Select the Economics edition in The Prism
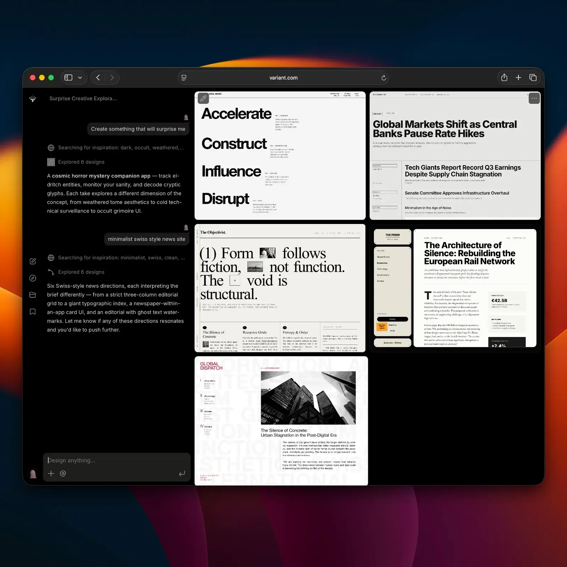Image resolution: width=567 pixels, height=567 pixels. [382, 263]
